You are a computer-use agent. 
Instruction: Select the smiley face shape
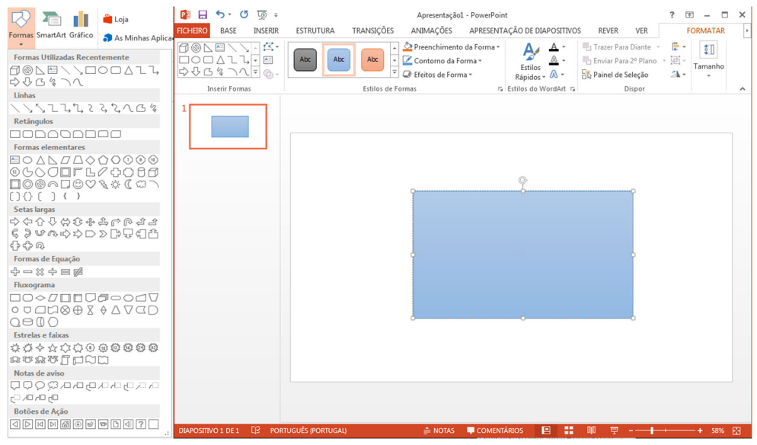[x=78, y=184]
